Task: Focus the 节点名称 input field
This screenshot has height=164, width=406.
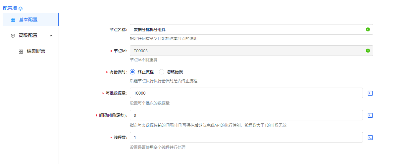Action: (245, 29)
